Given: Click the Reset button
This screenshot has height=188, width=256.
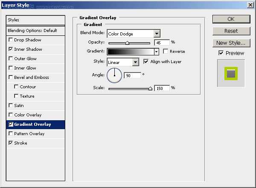Looking at the screenshot, I should [231, 31].
